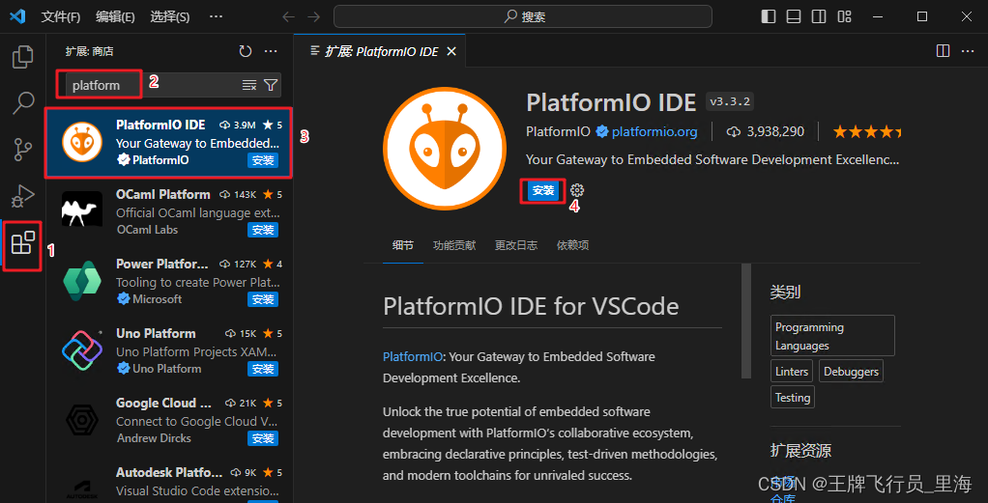Install OCaml Platform extension
Image resolution: width=988 pixels, height=503 pixels.
(x=263, y=230)
